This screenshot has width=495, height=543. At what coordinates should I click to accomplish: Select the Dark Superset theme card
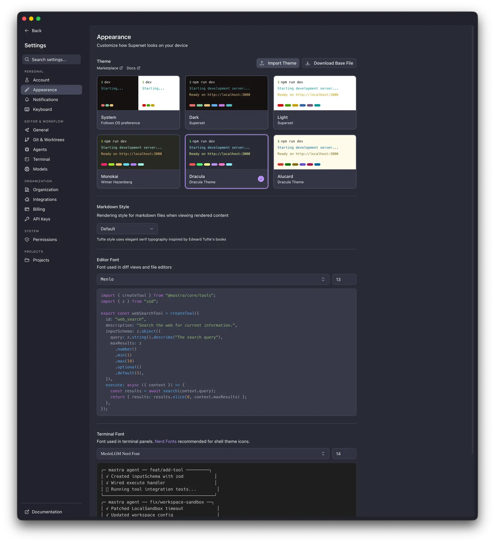(227, 103)
